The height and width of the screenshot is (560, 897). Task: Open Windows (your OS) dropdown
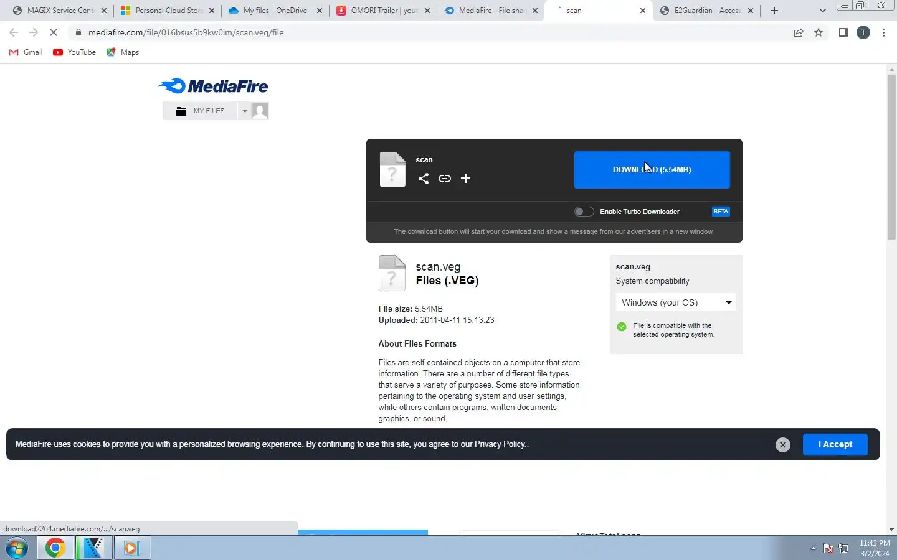[676, 302]
